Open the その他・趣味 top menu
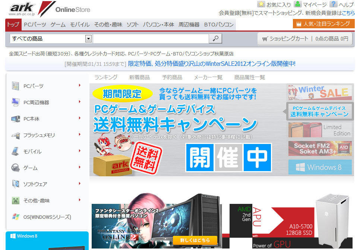This screenshot has width=360, height=250. 108,25
